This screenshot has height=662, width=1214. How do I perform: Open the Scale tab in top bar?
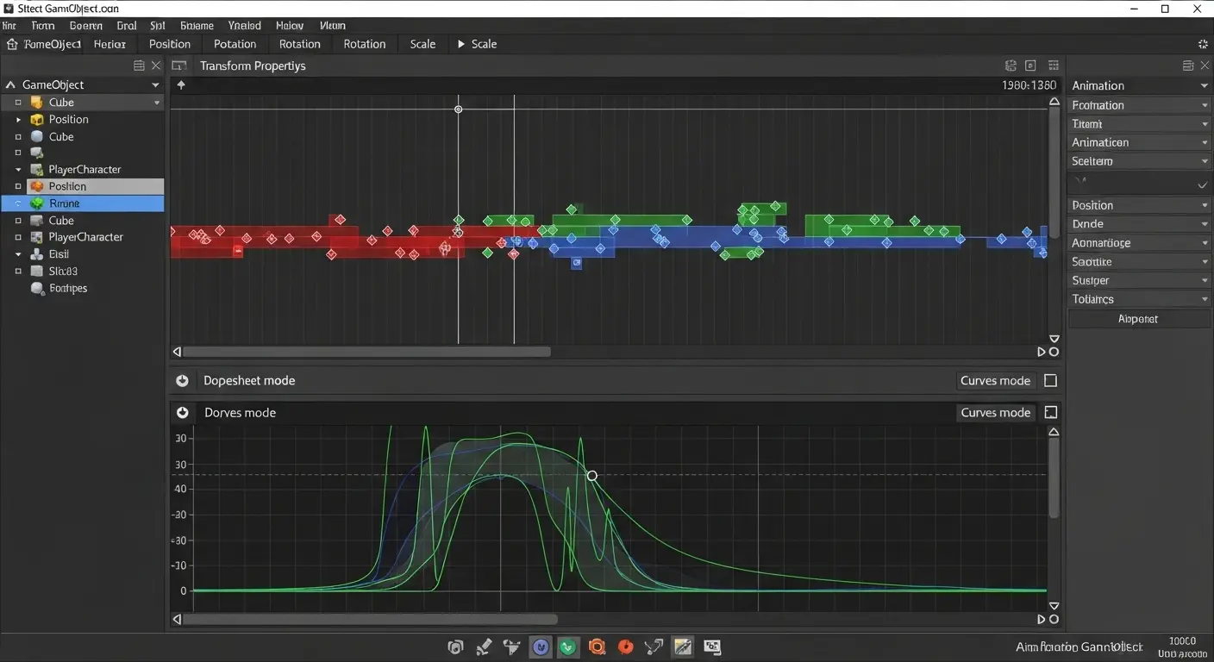click(422, 44)
